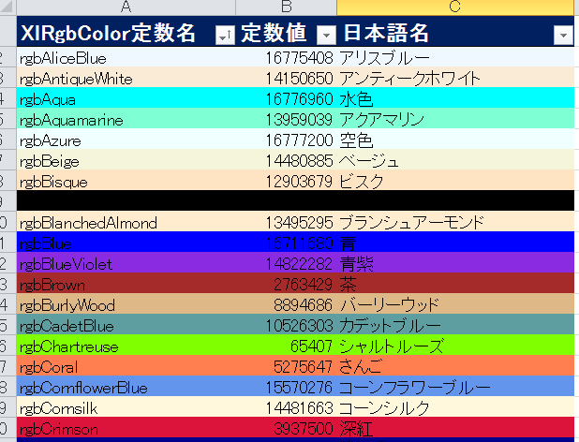579x442 pixels.
Task: Select cell rgbAquamarine
Action: coord(126,119)
